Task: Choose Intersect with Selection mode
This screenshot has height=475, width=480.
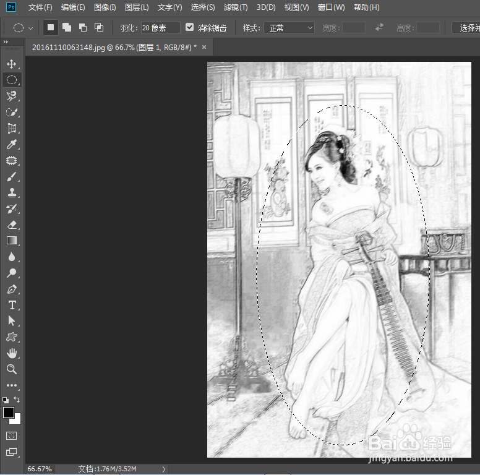Action: coord(99,28)
